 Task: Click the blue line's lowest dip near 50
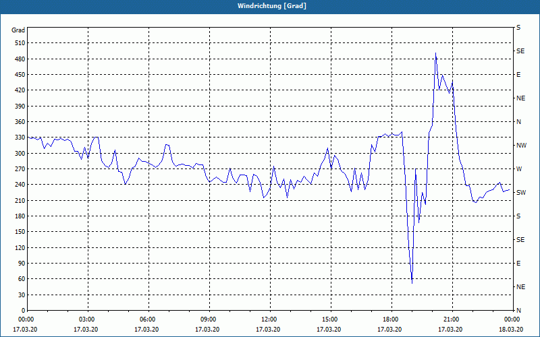click(412, 282)
